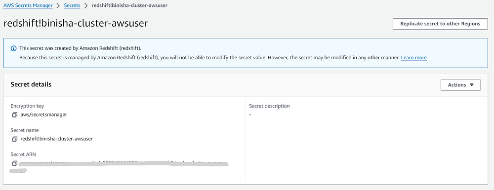
Task: Copy the Secret ARN value
Action: (14, 163)
